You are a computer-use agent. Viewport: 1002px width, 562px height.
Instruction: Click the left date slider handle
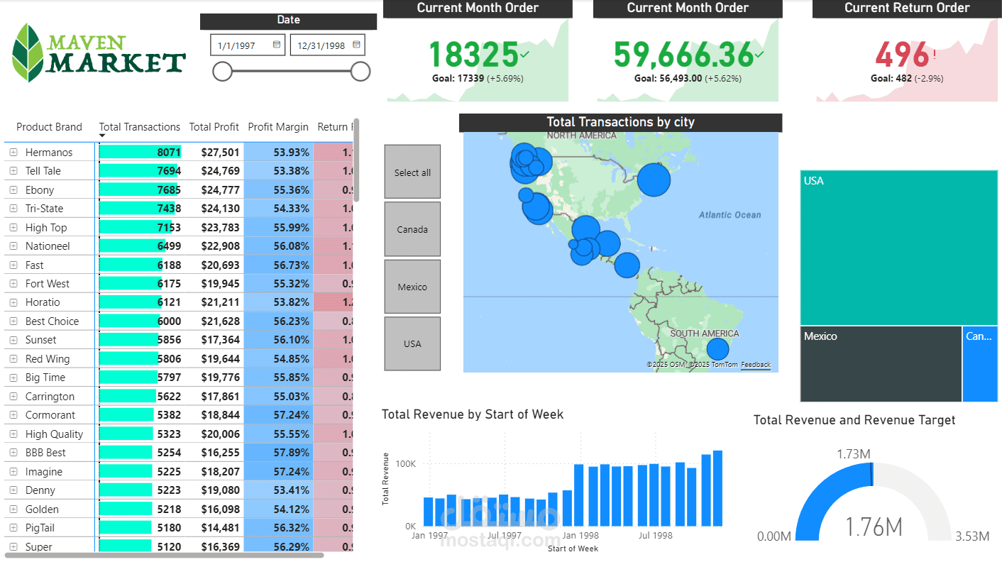pyautogui.click(x=223, y=71)
